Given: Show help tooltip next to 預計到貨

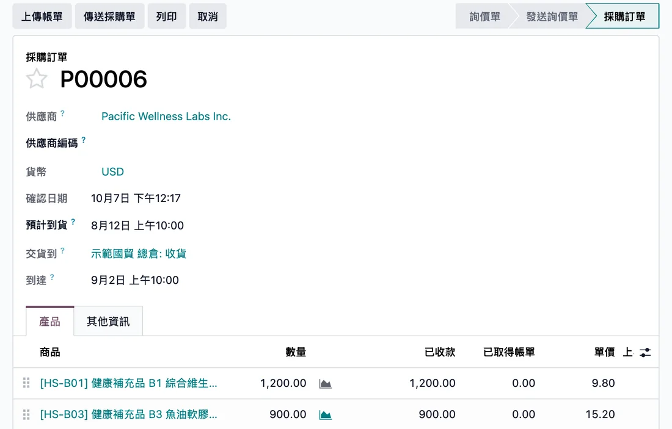Looking at the screenshot, I should pyautogui.click(x=73, y=222).
